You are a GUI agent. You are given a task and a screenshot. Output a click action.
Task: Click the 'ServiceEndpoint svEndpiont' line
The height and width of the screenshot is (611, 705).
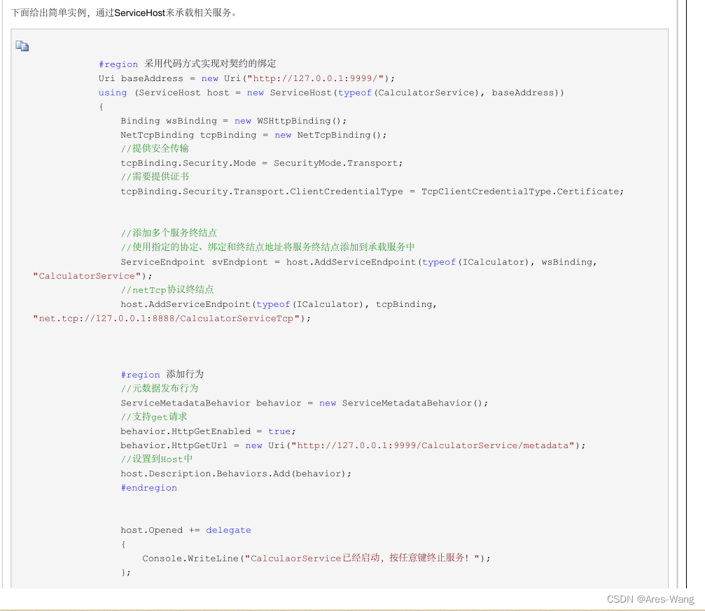click(x=358, y=261)
